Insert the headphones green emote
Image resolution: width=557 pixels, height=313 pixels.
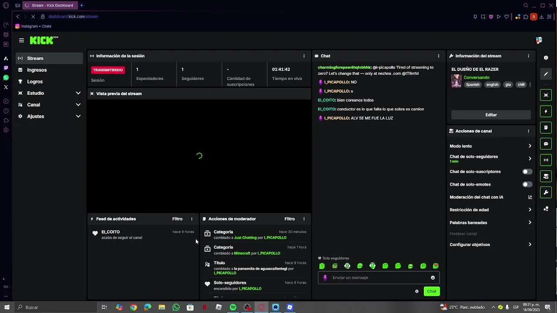point(372,266)
